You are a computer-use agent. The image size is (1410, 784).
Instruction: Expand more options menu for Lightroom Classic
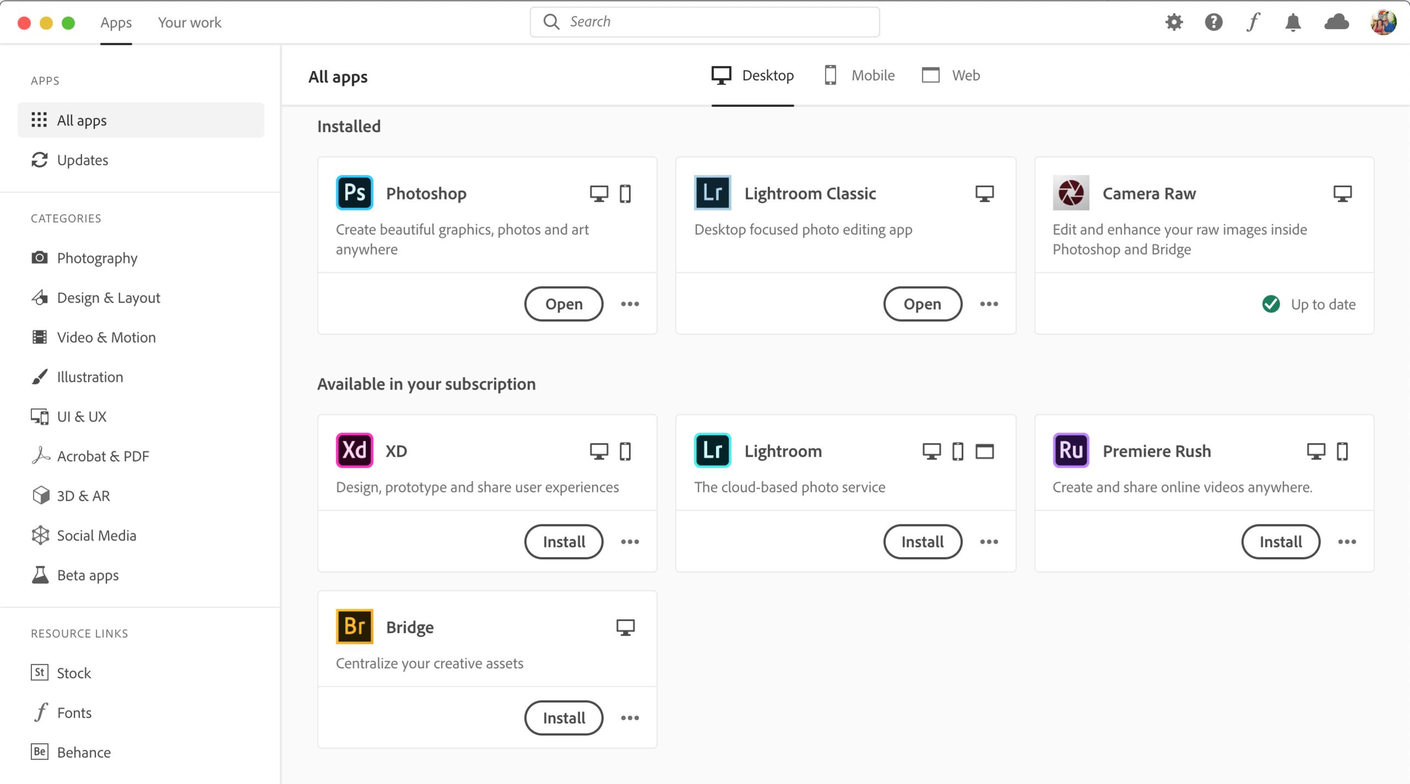click(988, 304)
